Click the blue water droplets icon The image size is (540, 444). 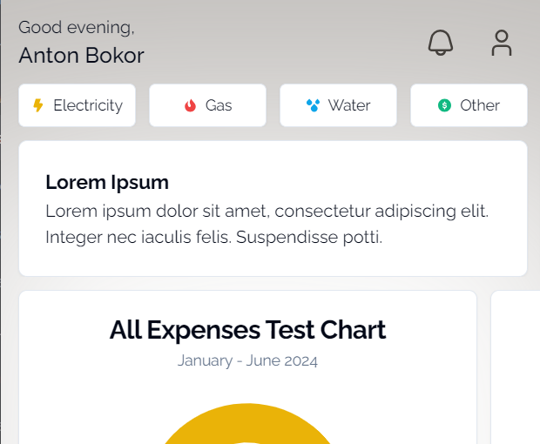(x=313, y=105)
